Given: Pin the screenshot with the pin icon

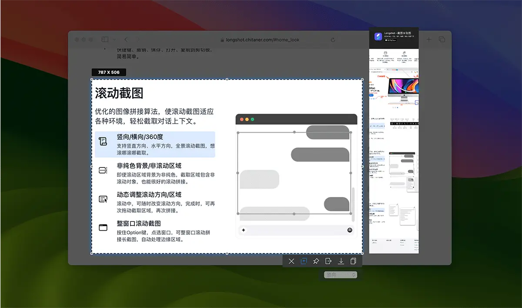Looking at the screenshot, I should [x=316, y=261].
